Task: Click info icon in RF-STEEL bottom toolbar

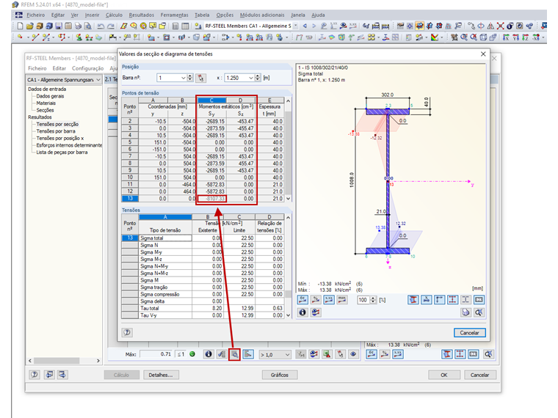Action: (x=209, y=354)
